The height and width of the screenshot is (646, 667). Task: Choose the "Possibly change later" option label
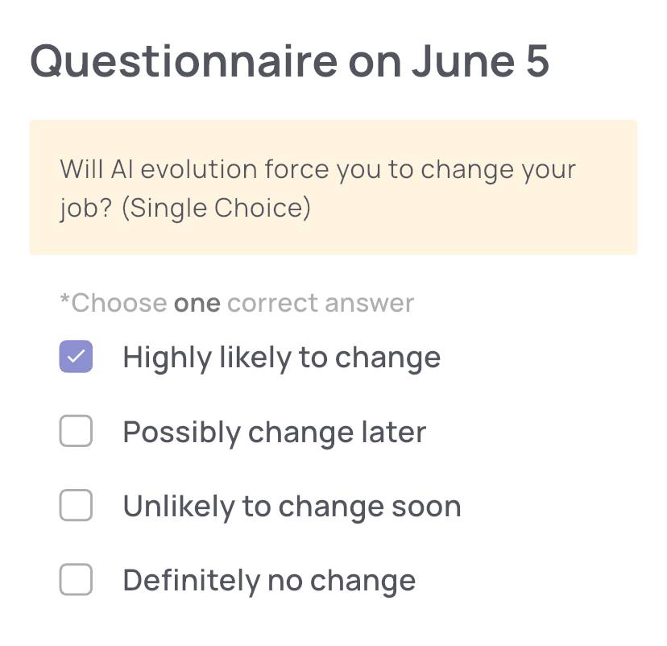click(275, 433)
